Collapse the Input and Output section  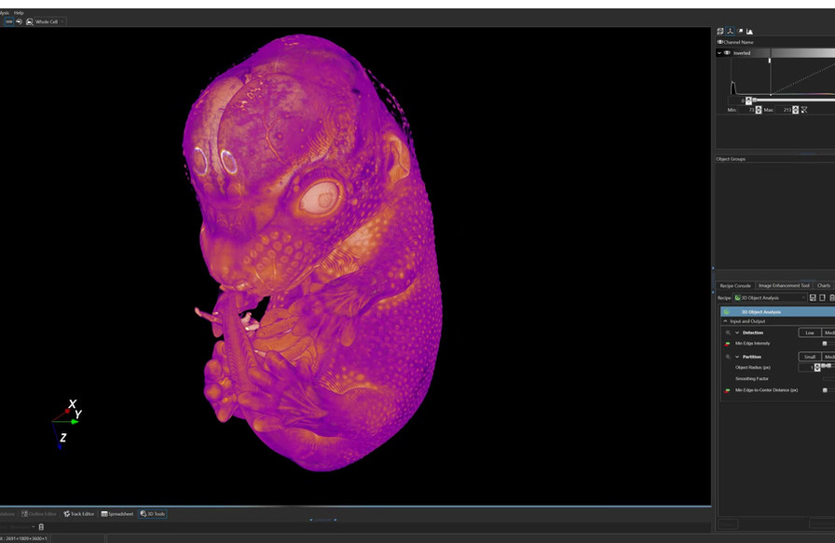(725, 321)
